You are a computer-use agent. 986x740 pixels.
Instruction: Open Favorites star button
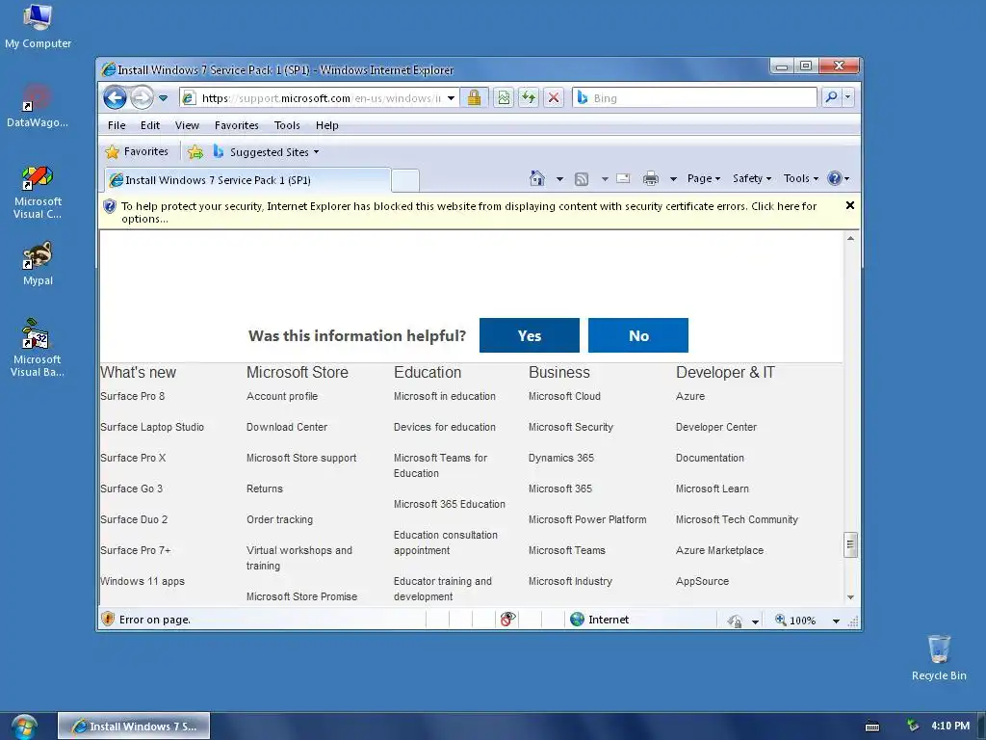[x=137, y=151]
